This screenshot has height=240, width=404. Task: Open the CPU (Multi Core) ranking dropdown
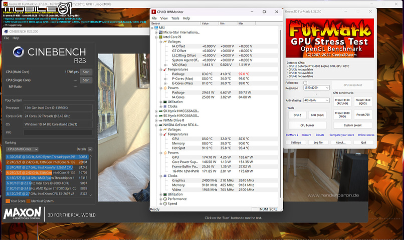click(22, 149)
